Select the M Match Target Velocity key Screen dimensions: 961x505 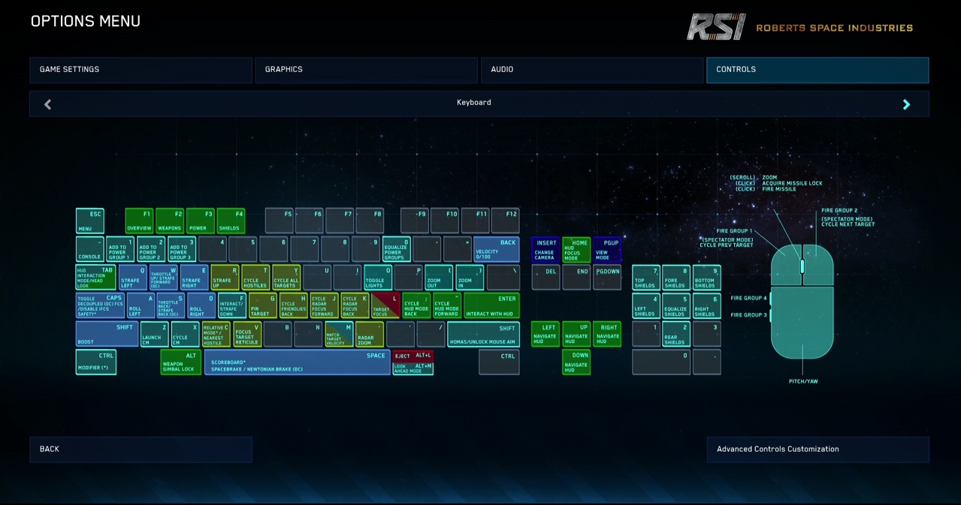tap(339, 335)
